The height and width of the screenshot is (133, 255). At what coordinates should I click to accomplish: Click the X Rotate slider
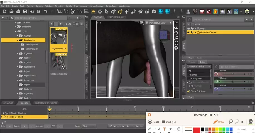(232, 74)
